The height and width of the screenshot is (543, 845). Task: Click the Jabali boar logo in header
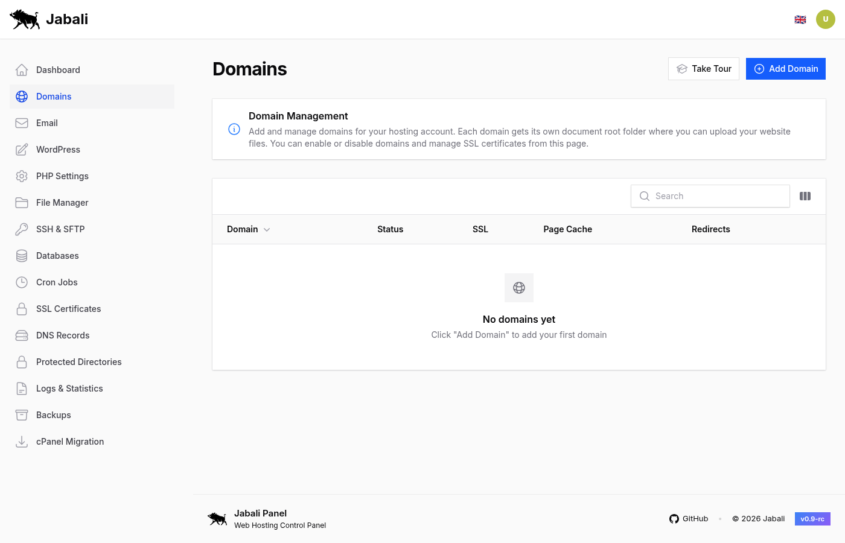coord(24,19)
